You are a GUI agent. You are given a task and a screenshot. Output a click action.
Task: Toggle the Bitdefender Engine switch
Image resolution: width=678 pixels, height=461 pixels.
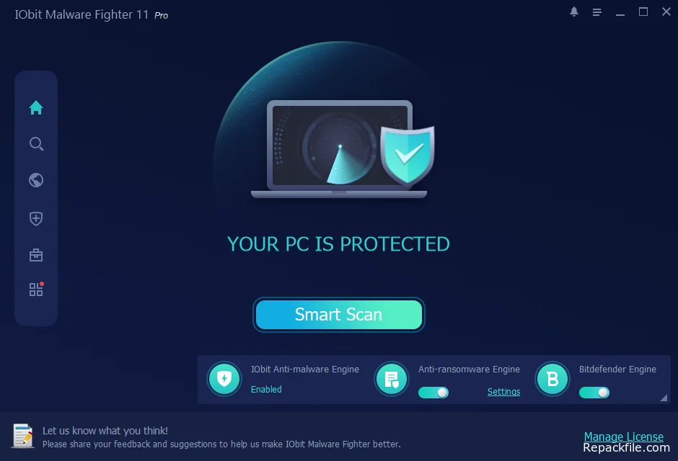[x=594, y=393]
